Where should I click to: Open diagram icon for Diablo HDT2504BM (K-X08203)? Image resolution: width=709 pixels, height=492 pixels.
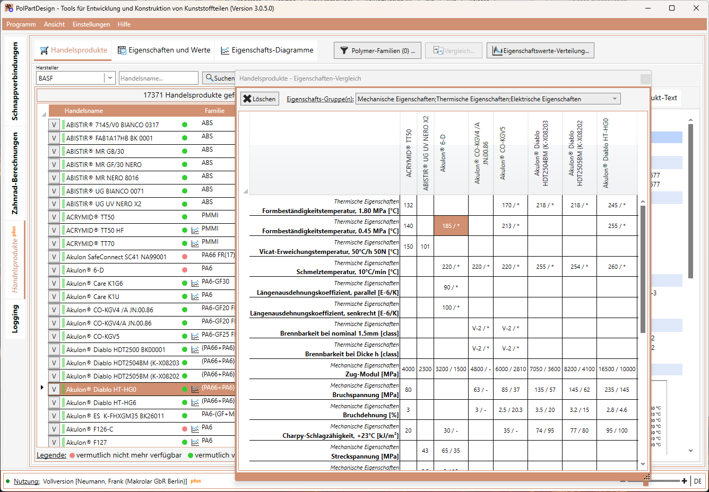(x=195, y=363)
